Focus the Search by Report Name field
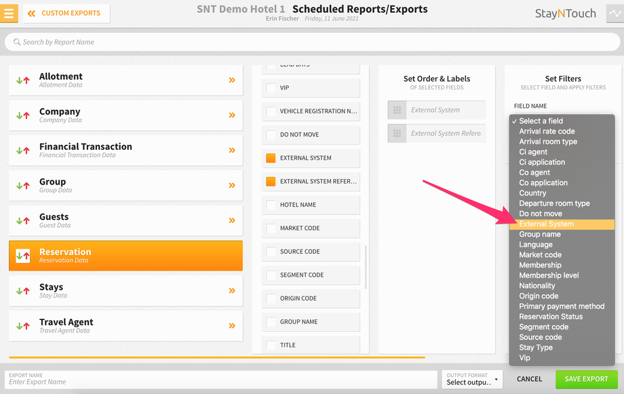Screen dimensions: 624x394 pos(312,42)
